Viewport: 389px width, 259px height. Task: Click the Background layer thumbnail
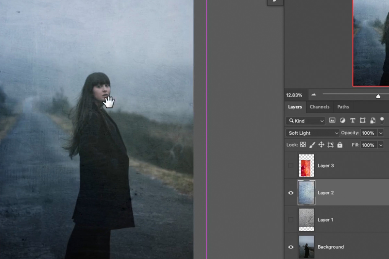pyautogui.click(x=306, y=247)
